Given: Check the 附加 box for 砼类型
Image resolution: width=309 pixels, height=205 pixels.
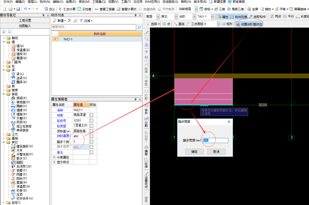Looking at the screenshot, I should click(92, 126).
